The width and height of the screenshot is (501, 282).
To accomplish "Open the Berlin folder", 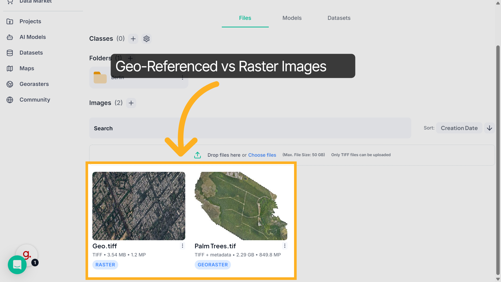I will click(x=139, y=78).
